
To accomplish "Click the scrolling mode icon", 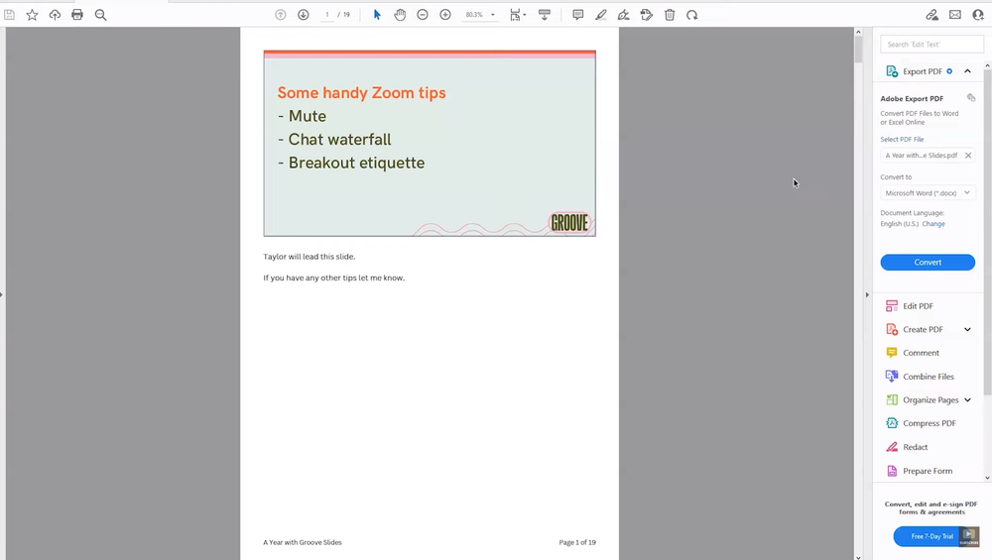I will [544, 15].
